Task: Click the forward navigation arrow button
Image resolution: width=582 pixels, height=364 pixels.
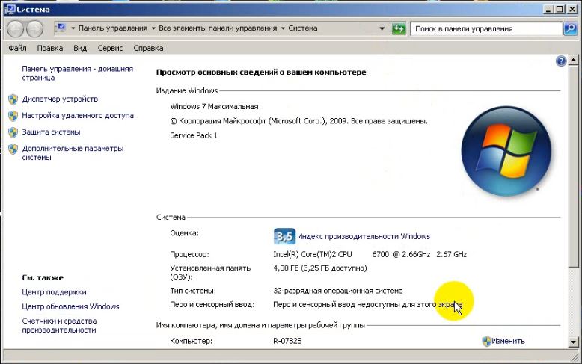Action: pyautogui.click(x=35, y=29)
